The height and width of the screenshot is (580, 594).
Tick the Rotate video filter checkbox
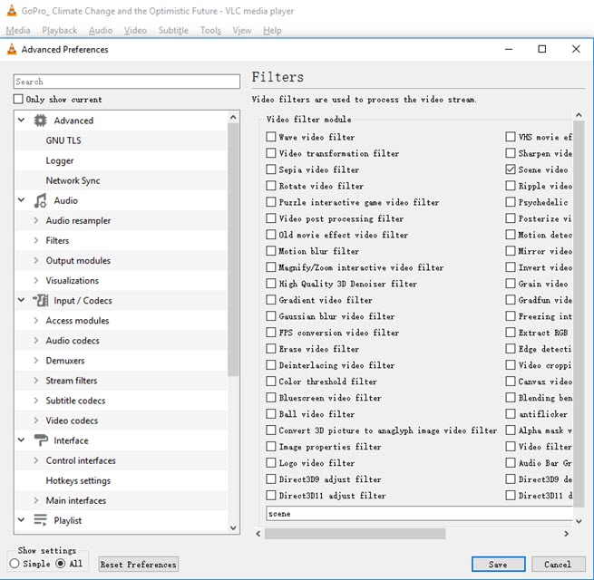(x=271, y=186)
